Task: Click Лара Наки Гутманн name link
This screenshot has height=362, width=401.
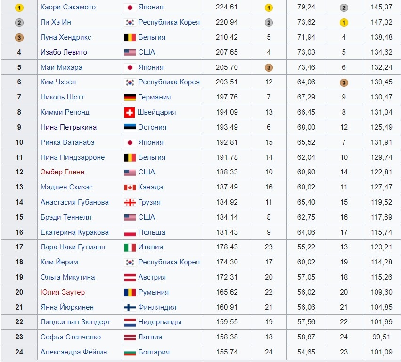Action: pos(73,247)
